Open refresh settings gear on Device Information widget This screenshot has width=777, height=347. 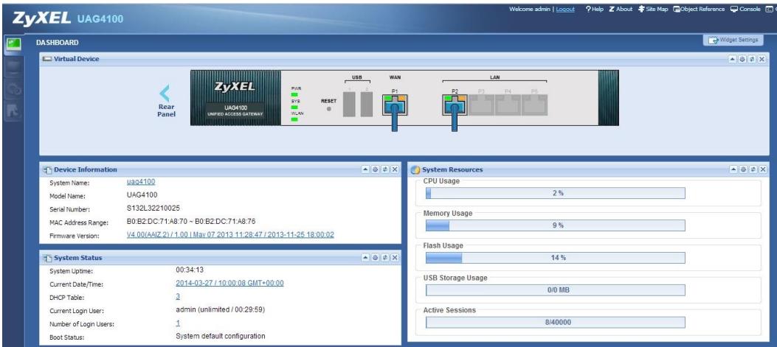coord(376,169)
